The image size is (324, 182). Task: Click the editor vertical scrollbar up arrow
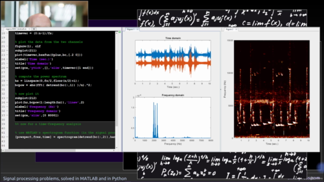[116, 33]
